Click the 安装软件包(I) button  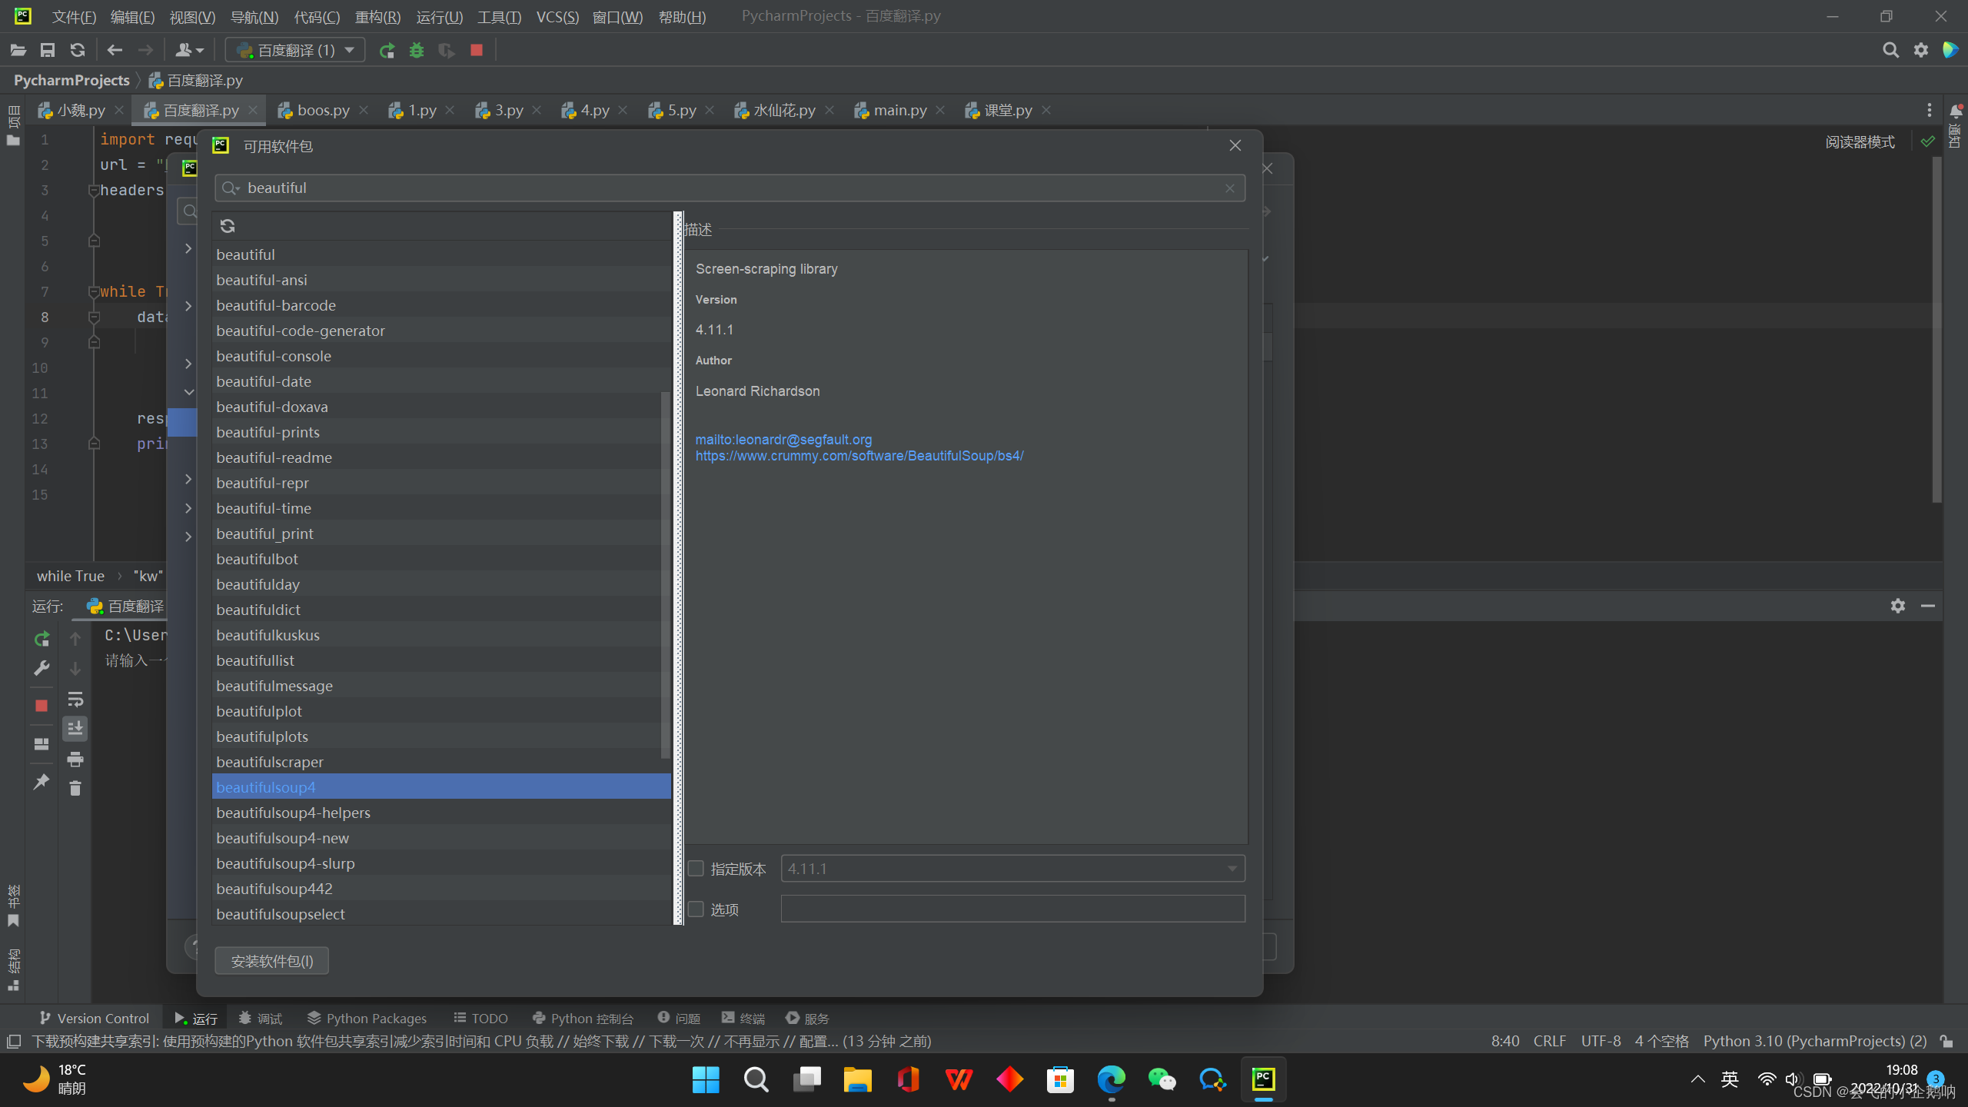point(272,961)
